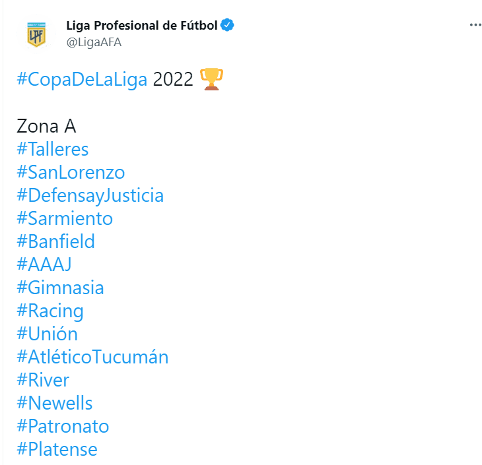This screenshot has height=465, width=482.
Task: Click the @LigaAFA handle
Action: [94, 42]
